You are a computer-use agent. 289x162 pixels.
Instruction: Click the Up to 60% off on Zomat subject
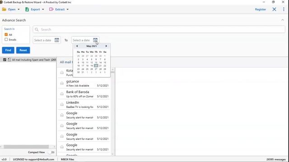79,96
